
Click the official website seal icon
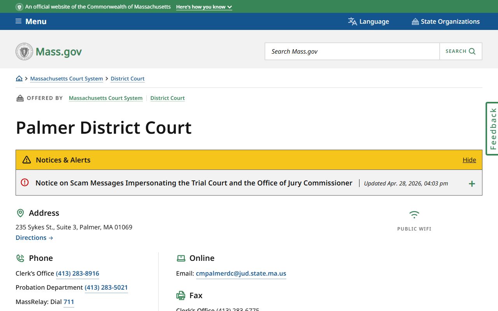(x=19, y=7)
